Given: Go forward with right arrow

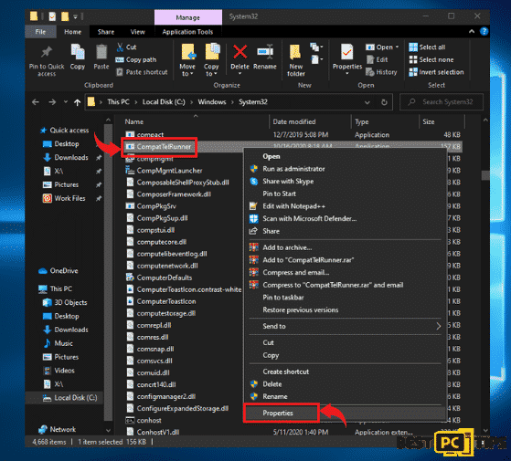Looking at the screenshot, I should tap(52, 102).
